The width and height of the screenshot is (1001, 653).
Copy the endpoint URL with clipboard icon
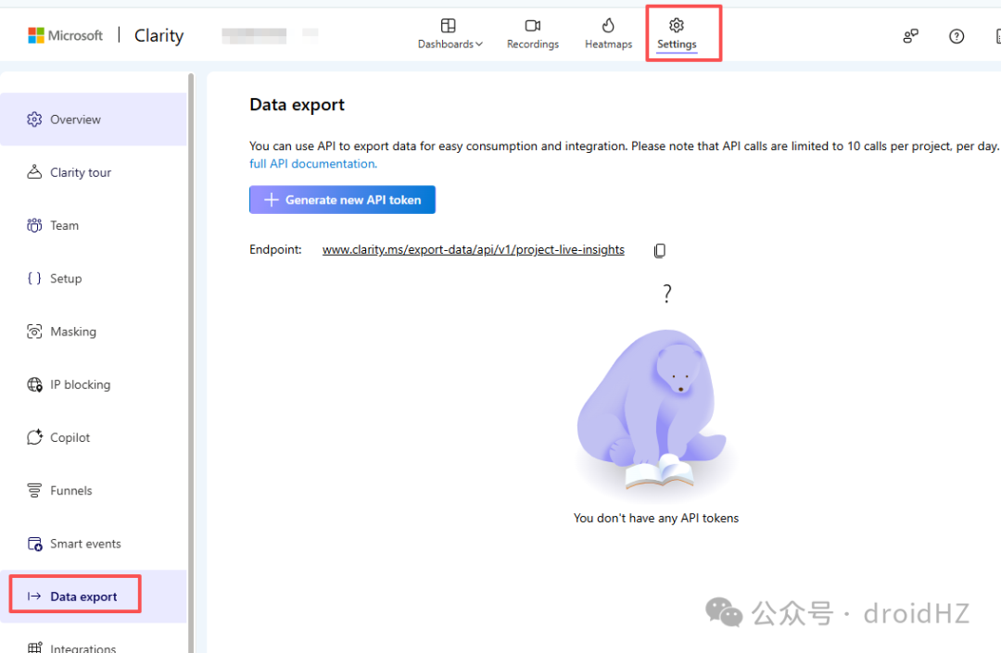click(x=660, y=251)
